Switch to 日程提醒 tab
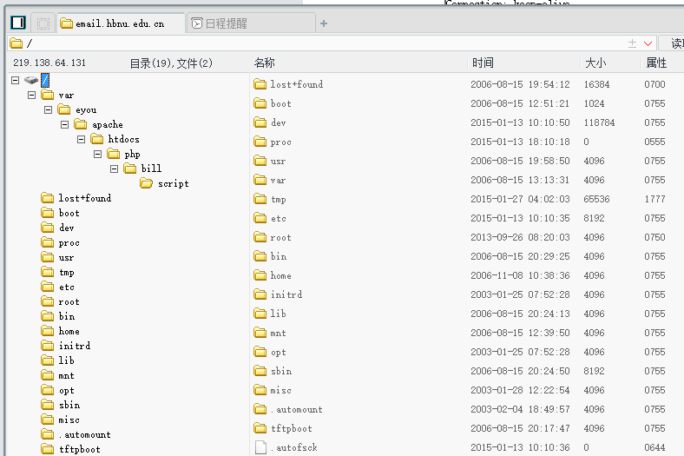The width and height of the screenshot is (684, 456). pyautogui.click(x=250, y=23)
